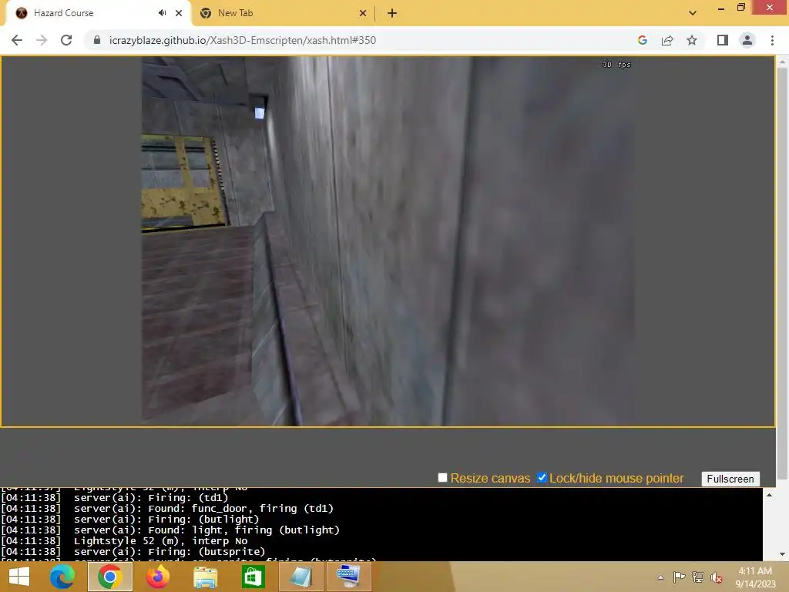This screenshot has height=592, width=789.
Task: Open Action Center flag icon
Action: (x=679, y=577)
